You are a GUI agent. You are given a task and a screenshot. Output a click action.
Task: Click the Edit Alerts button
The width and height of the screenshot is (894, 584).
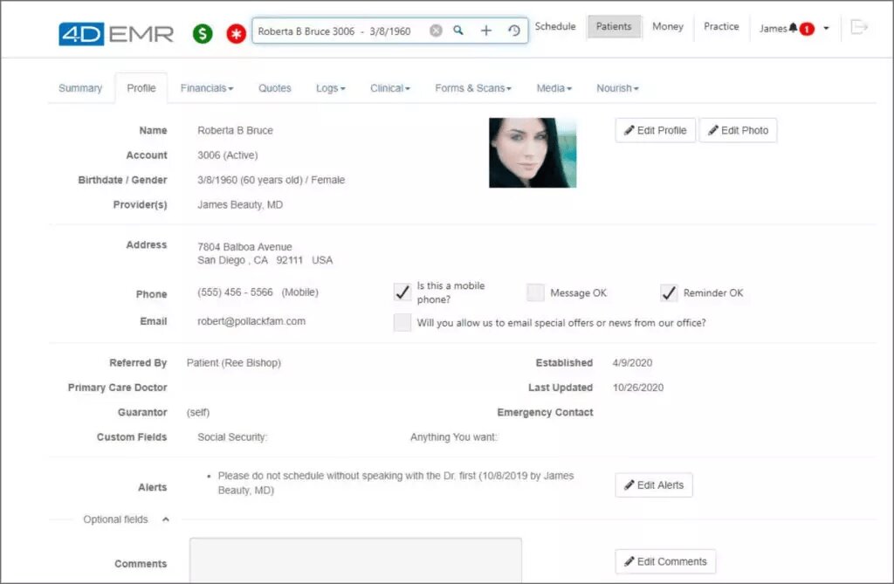(x=654, y=485)
